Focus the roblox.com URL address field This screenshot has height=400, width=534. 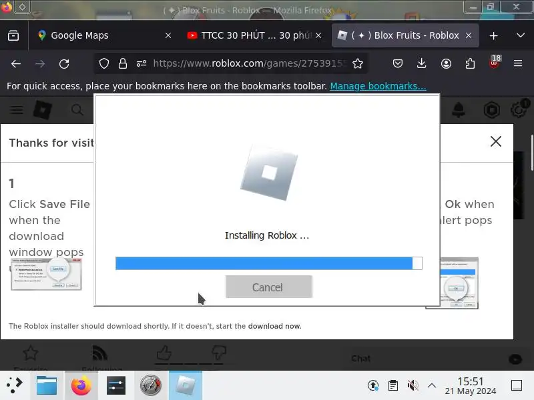[x=250, y=63]
